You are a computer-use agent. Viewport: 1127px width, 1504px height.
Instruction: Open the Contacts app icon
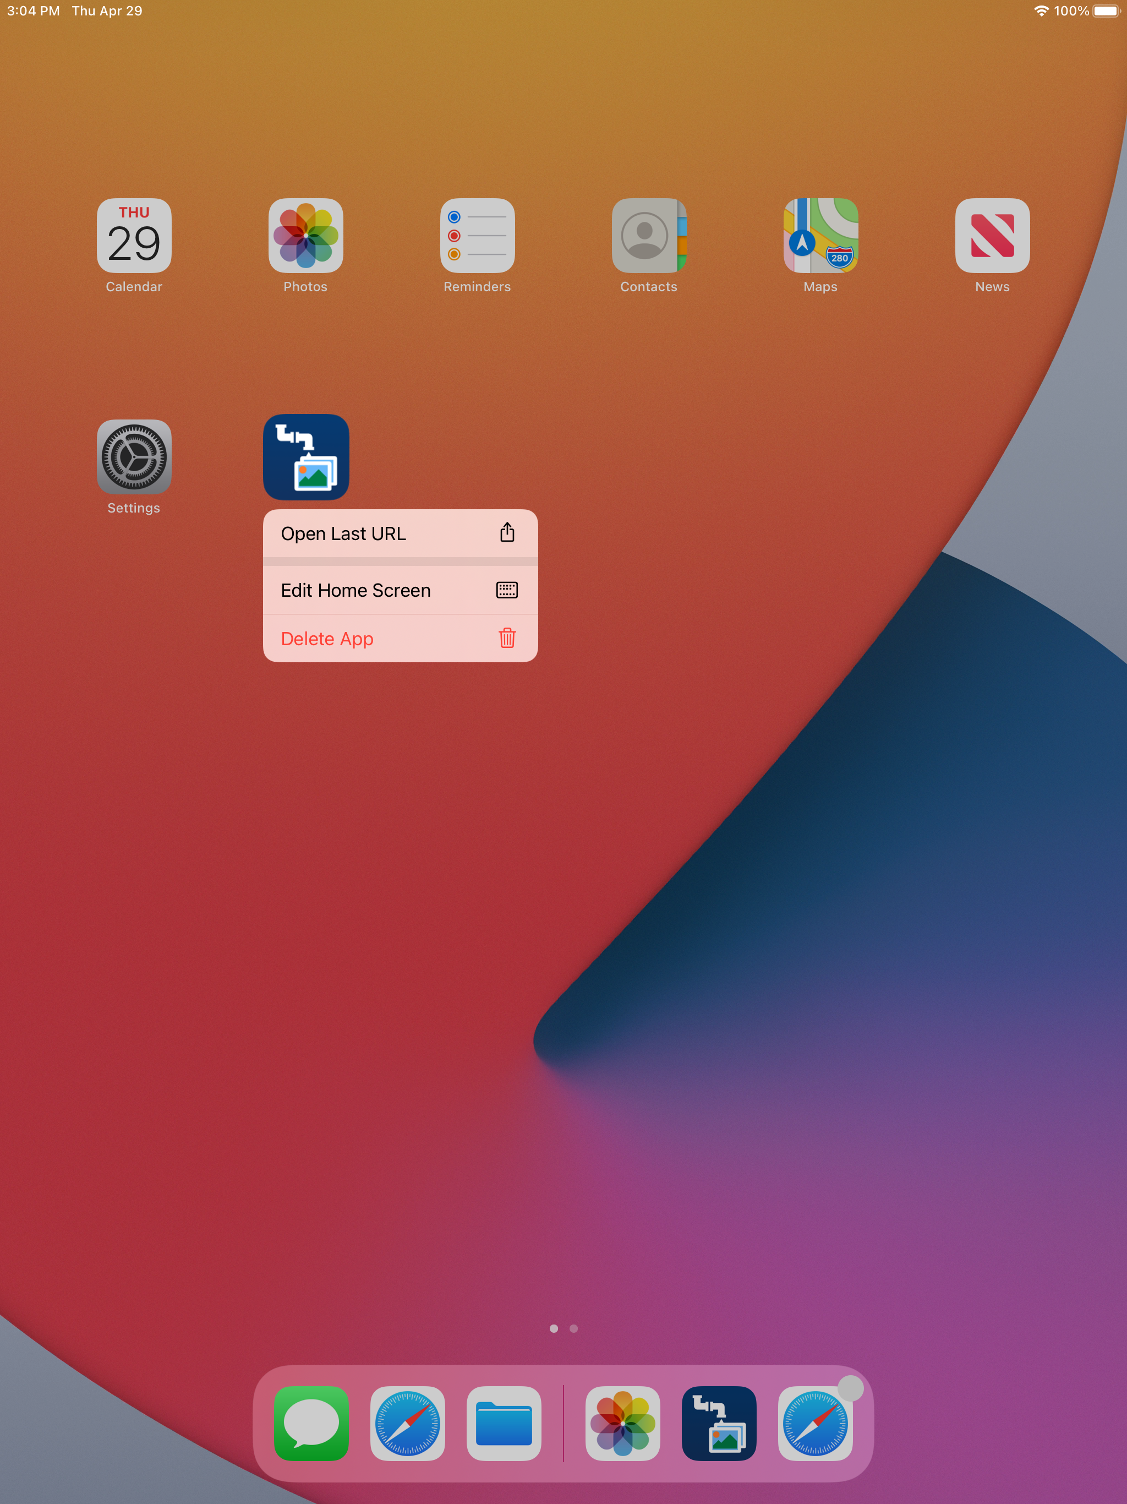click(649, 235)
